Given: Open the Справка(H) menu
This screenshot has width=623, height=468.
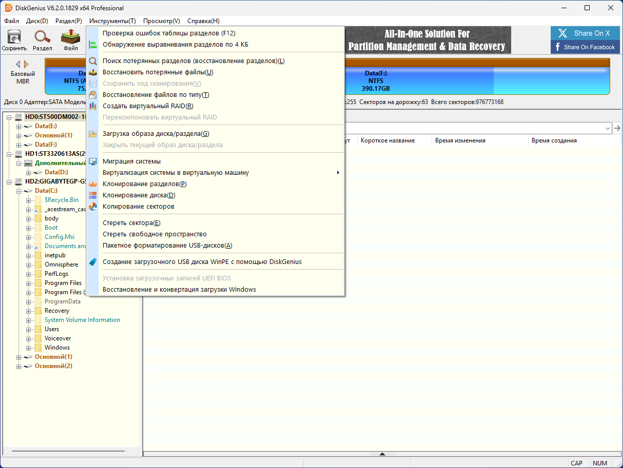Looking at the screenshot, I should click(203, 21).
